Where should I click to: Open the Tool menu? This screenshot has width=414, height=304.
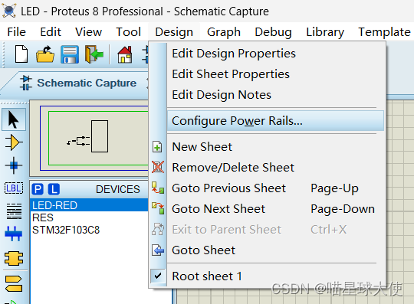point(128,32)
